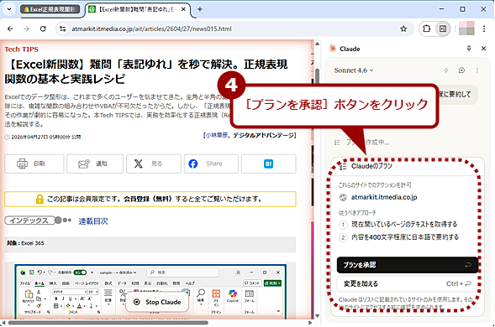The image size is (495, 327).
Task: Bookmark this page with the star icon
Action: (x=403, y=29)
